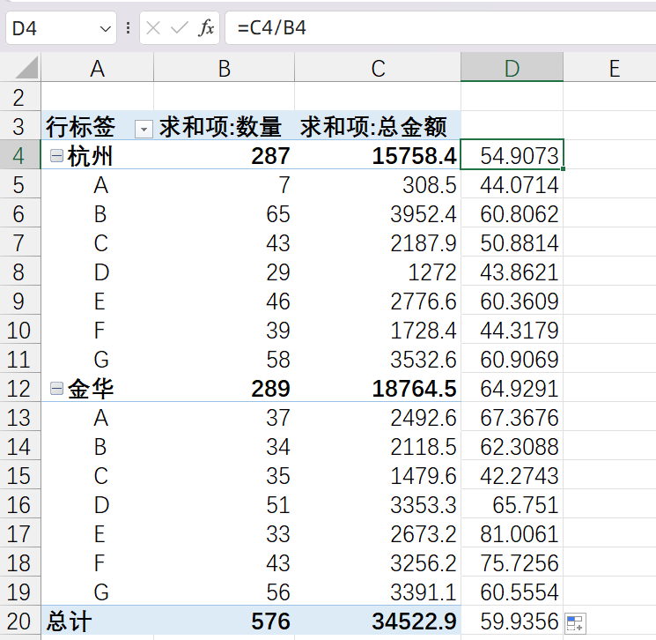Select cell with 杭州 label

[x=97, y=155]
